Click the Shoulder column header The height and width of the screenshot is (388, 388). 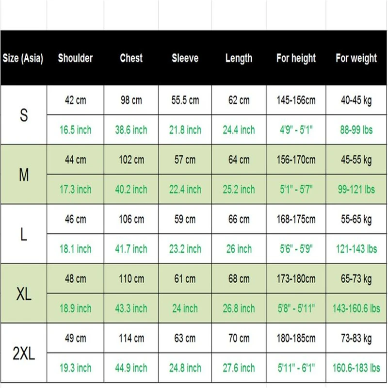(75, 58)
